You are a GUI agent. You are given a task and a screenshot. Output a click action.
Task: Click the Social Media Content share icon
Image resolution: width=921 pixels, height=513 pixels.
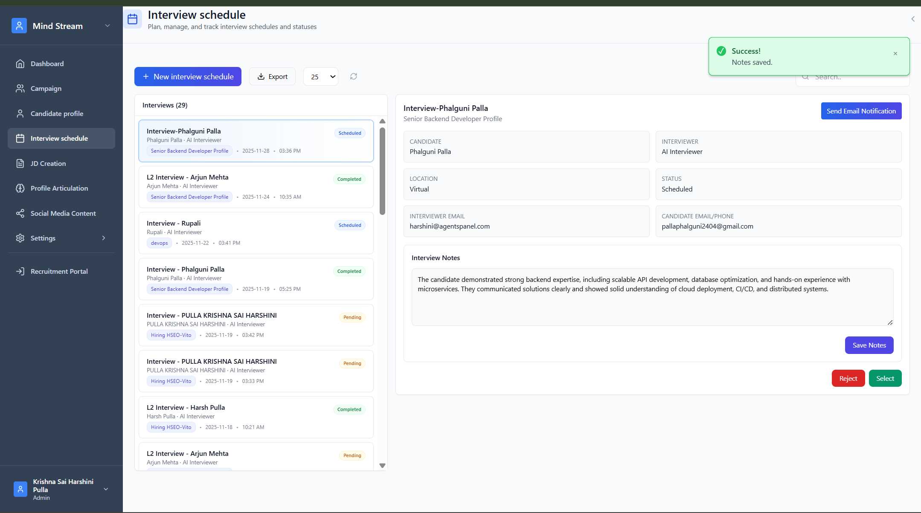click(x=20, y=213)
